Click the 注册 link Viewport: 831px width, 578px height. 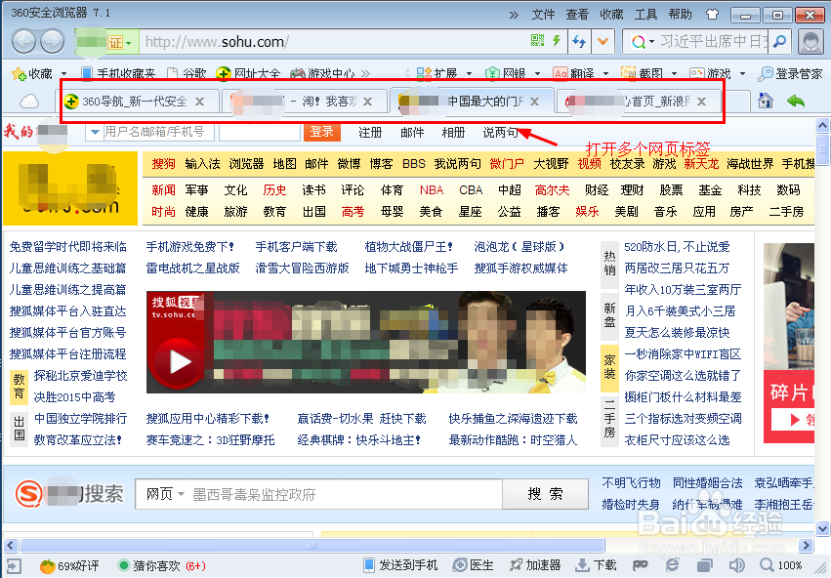(x=370, y=132)
